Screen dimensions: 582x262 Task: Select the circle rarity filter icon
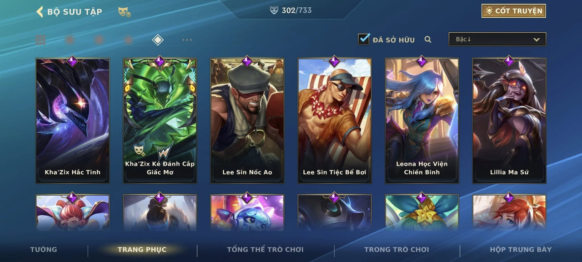[70, 40]
